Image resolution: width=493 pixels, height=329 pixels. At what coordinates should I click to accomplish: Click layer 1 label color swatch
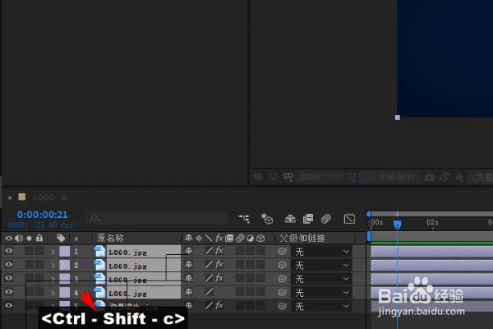point(64,252)
